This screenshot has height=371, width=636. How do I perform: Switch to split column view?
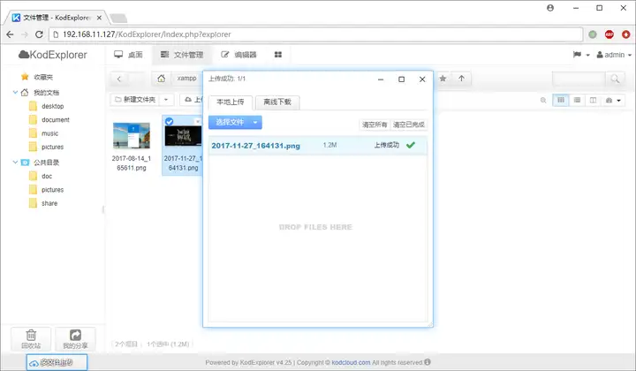593,100
